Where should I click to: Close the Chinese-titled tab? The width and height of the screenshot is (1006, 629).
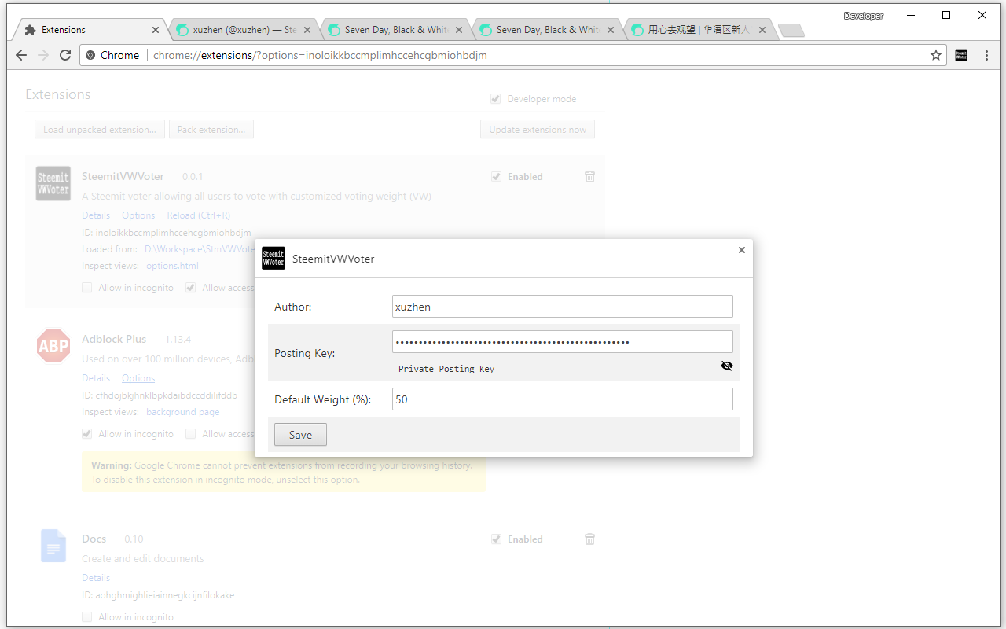(x=762, y=30)
